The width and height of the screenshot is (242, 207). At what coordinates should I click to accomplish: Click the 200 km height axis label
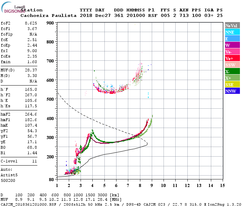(x=50, y=157)
